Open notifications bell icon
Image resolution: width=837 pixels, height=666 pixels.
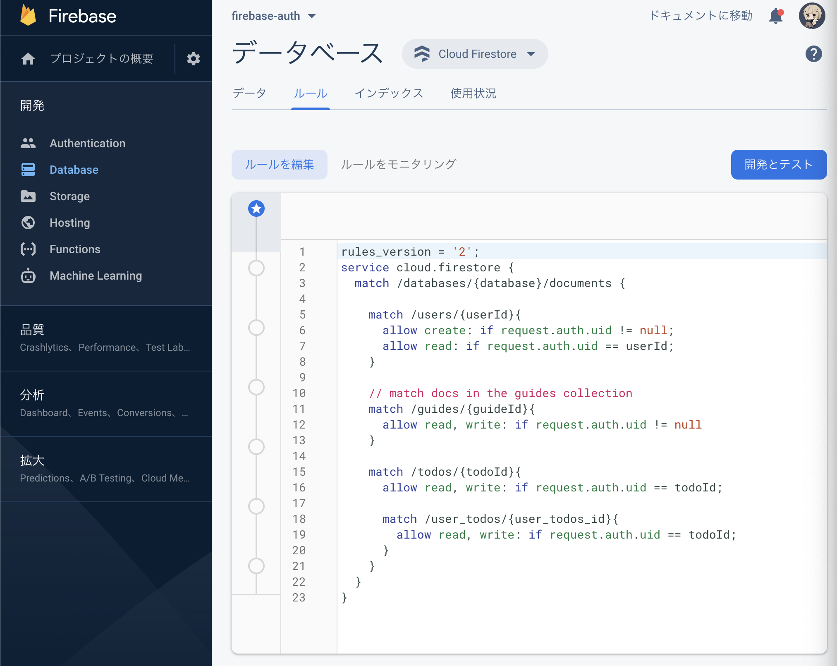(776, 16)
